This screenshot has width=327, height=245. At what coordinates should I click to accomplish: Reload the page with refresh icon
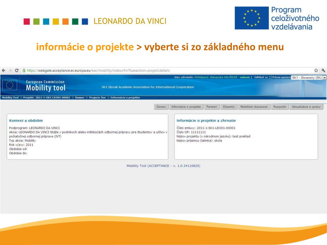tap(17, 71)
